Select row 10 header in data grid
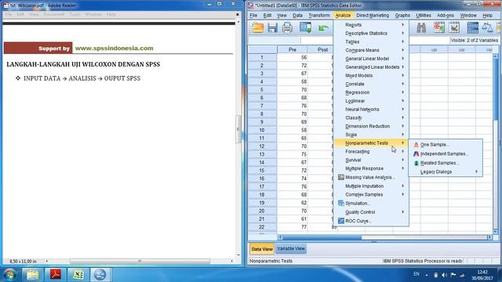This screenshot has width=502, height=282. [x=262, y=130]
